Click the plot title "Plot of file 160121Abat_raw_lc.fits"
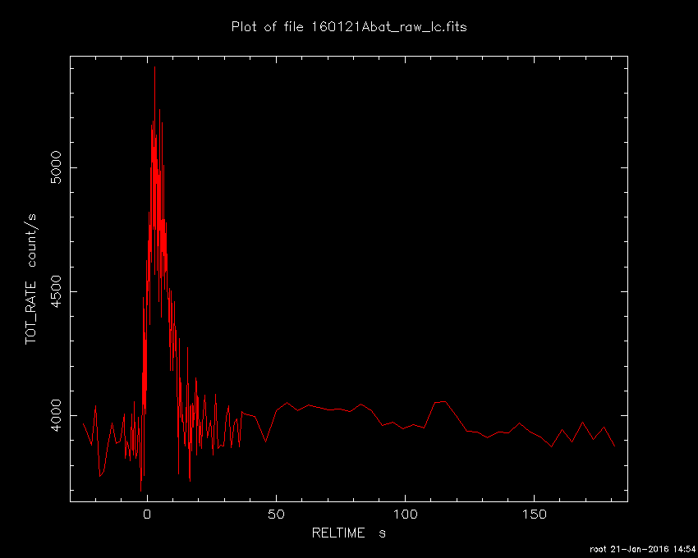 [x=349, y=27]
